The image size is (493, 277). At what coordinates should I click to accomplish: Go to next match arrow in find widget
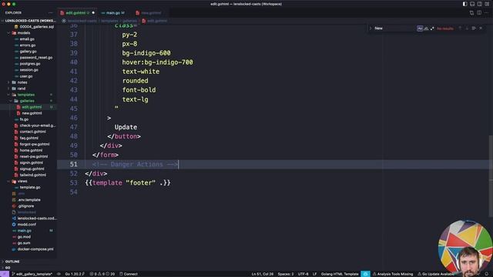467,28
